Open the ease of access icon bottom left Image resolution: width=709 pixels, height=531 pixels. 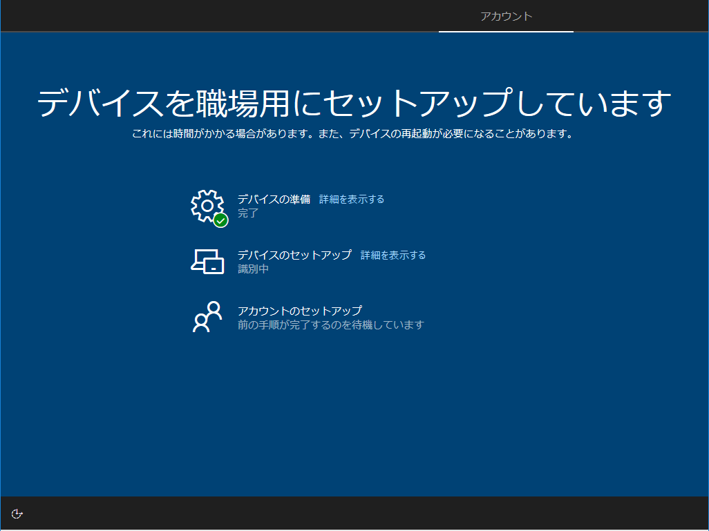coord(17,514)
